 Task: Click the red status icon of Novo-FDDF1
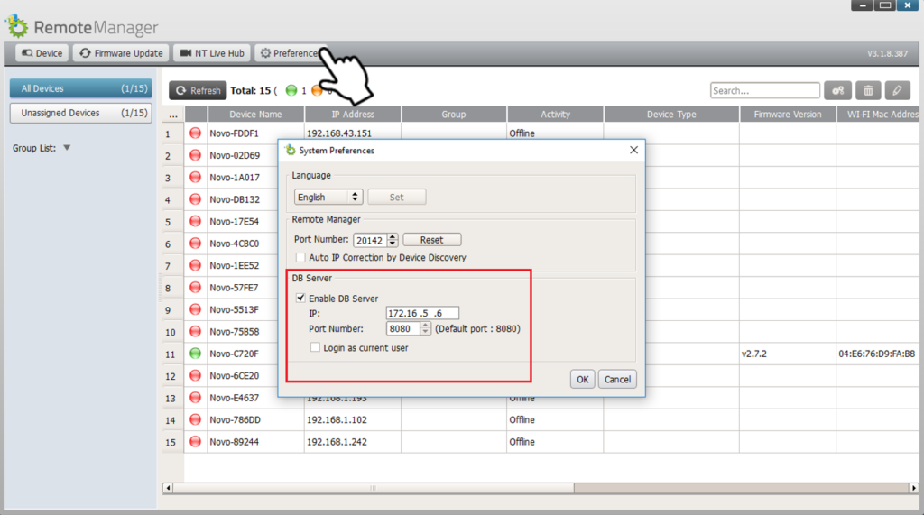pyautogui.click(x=195, y=133)
